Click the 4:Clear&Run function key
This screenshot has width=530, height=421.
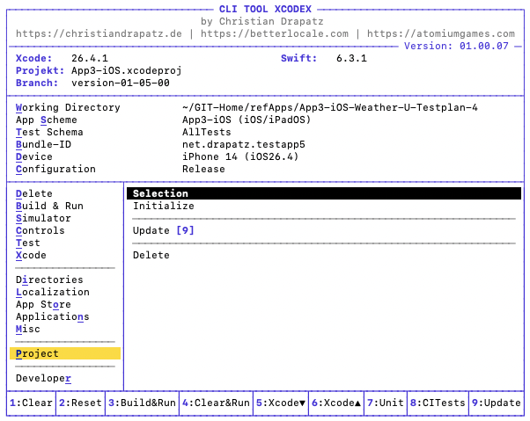click(x=216, y=403)
